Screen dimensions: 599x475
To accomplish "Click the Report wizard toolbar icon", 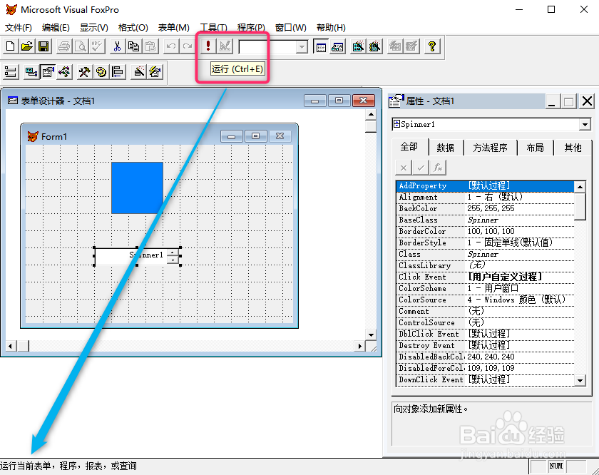I will [x=375, y=46].
